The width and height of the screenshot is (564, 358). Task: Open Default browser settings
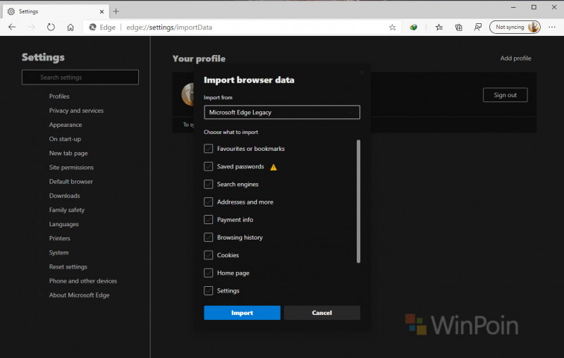[71, 182]
